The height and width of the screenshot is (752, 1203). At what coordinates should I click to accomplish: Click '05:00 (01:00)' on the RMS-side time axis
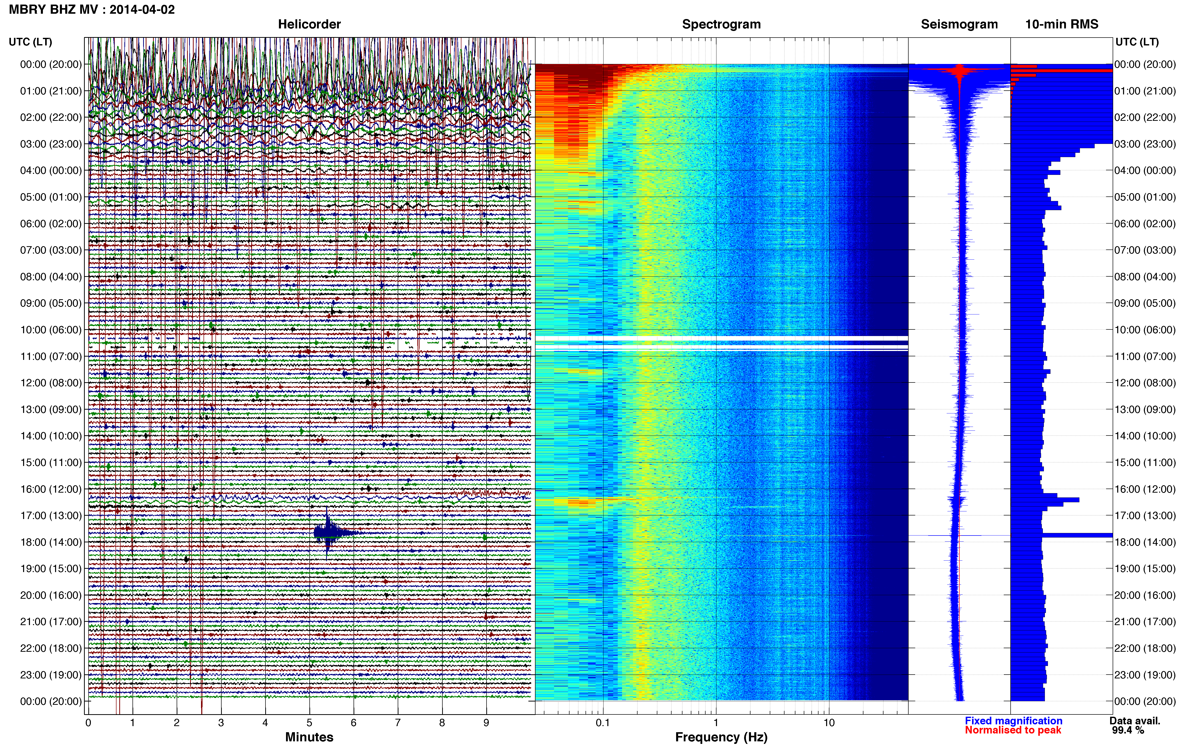tap(1145, 197)
